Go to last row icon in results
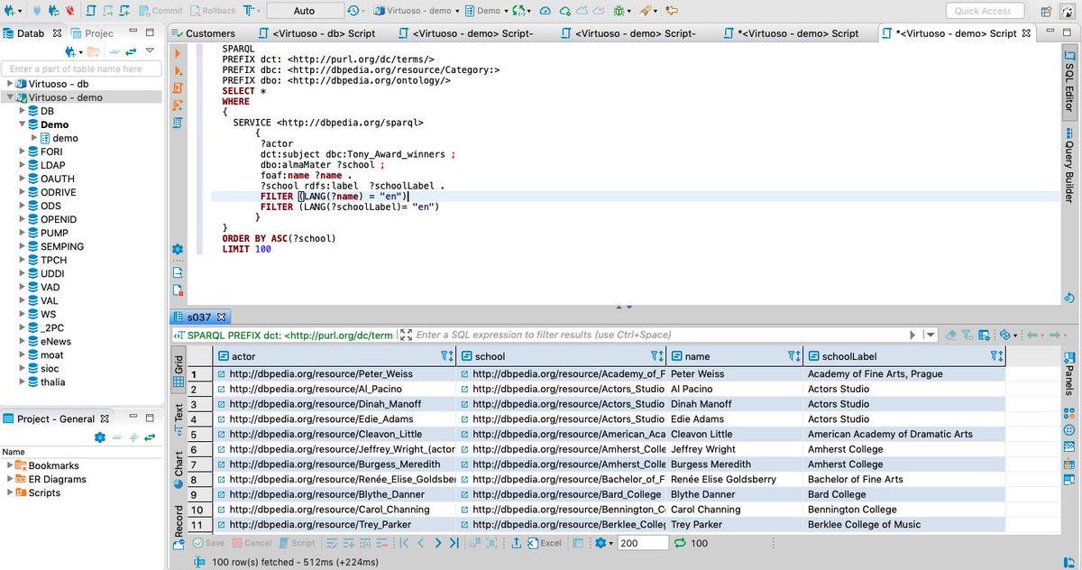 pyautogui.click(x=454, y=543)
